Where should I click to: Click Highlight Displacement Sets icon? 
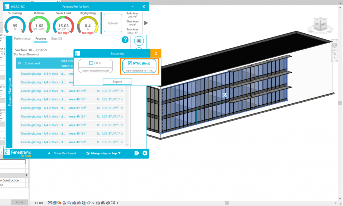point(108,203)
